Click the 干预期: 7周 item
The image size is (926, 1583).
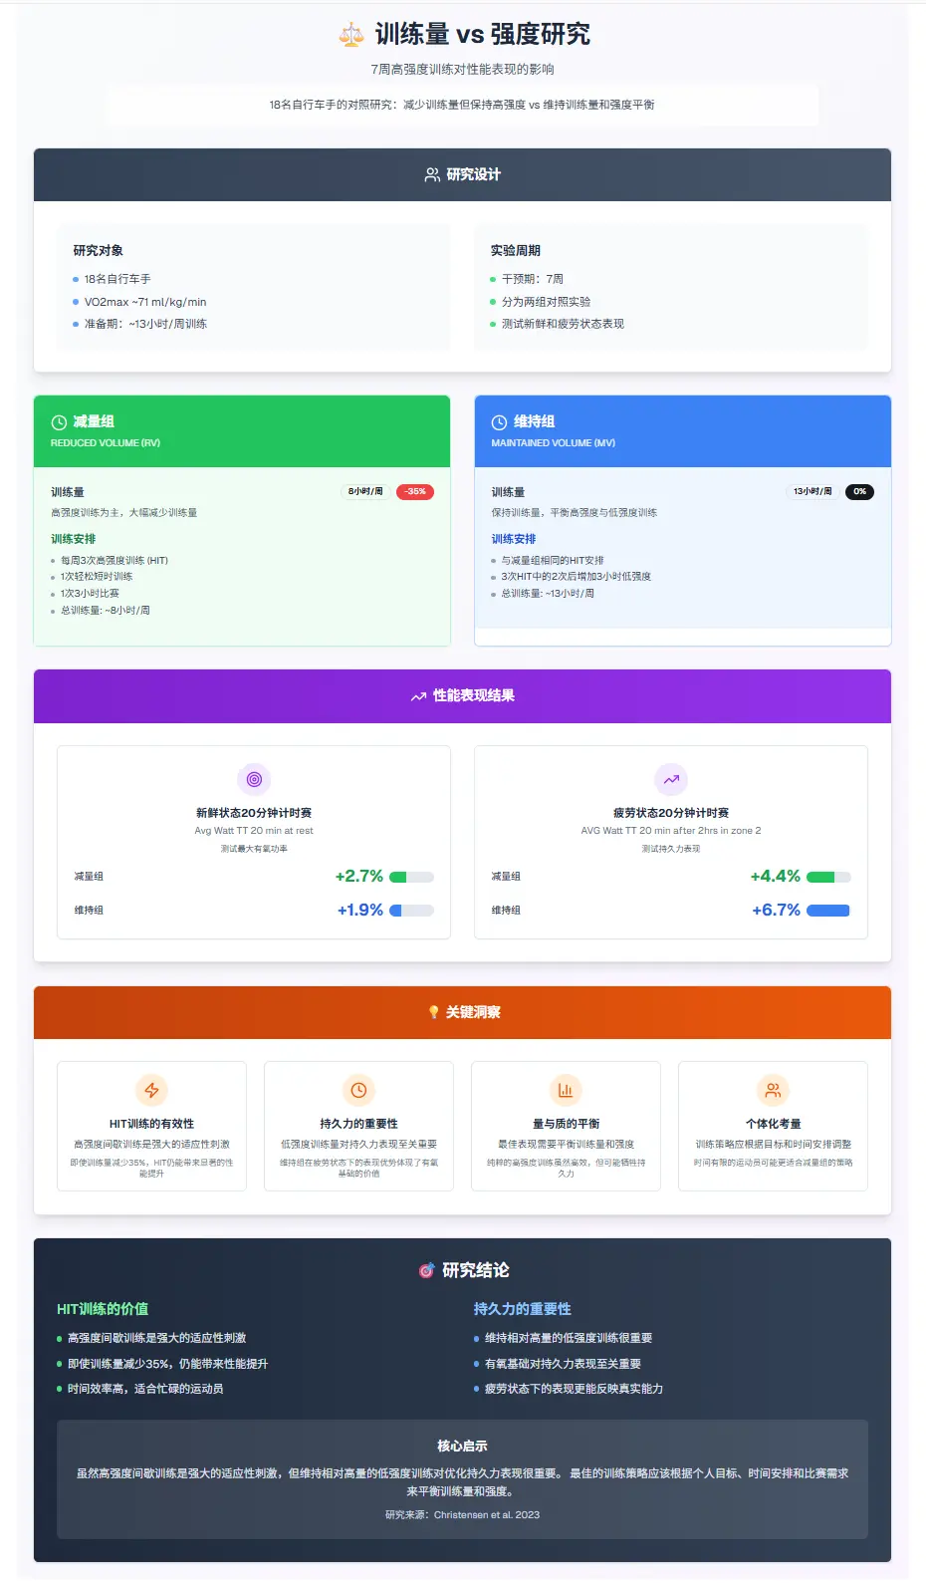[x=532, y=279]
